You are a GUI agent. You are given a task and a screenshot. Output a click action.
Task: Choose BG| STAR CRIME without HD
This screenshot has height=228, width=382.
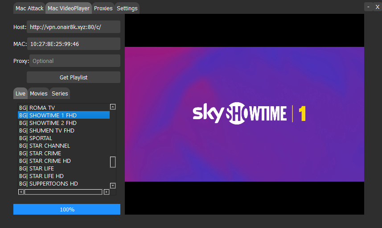pos(64,153)
